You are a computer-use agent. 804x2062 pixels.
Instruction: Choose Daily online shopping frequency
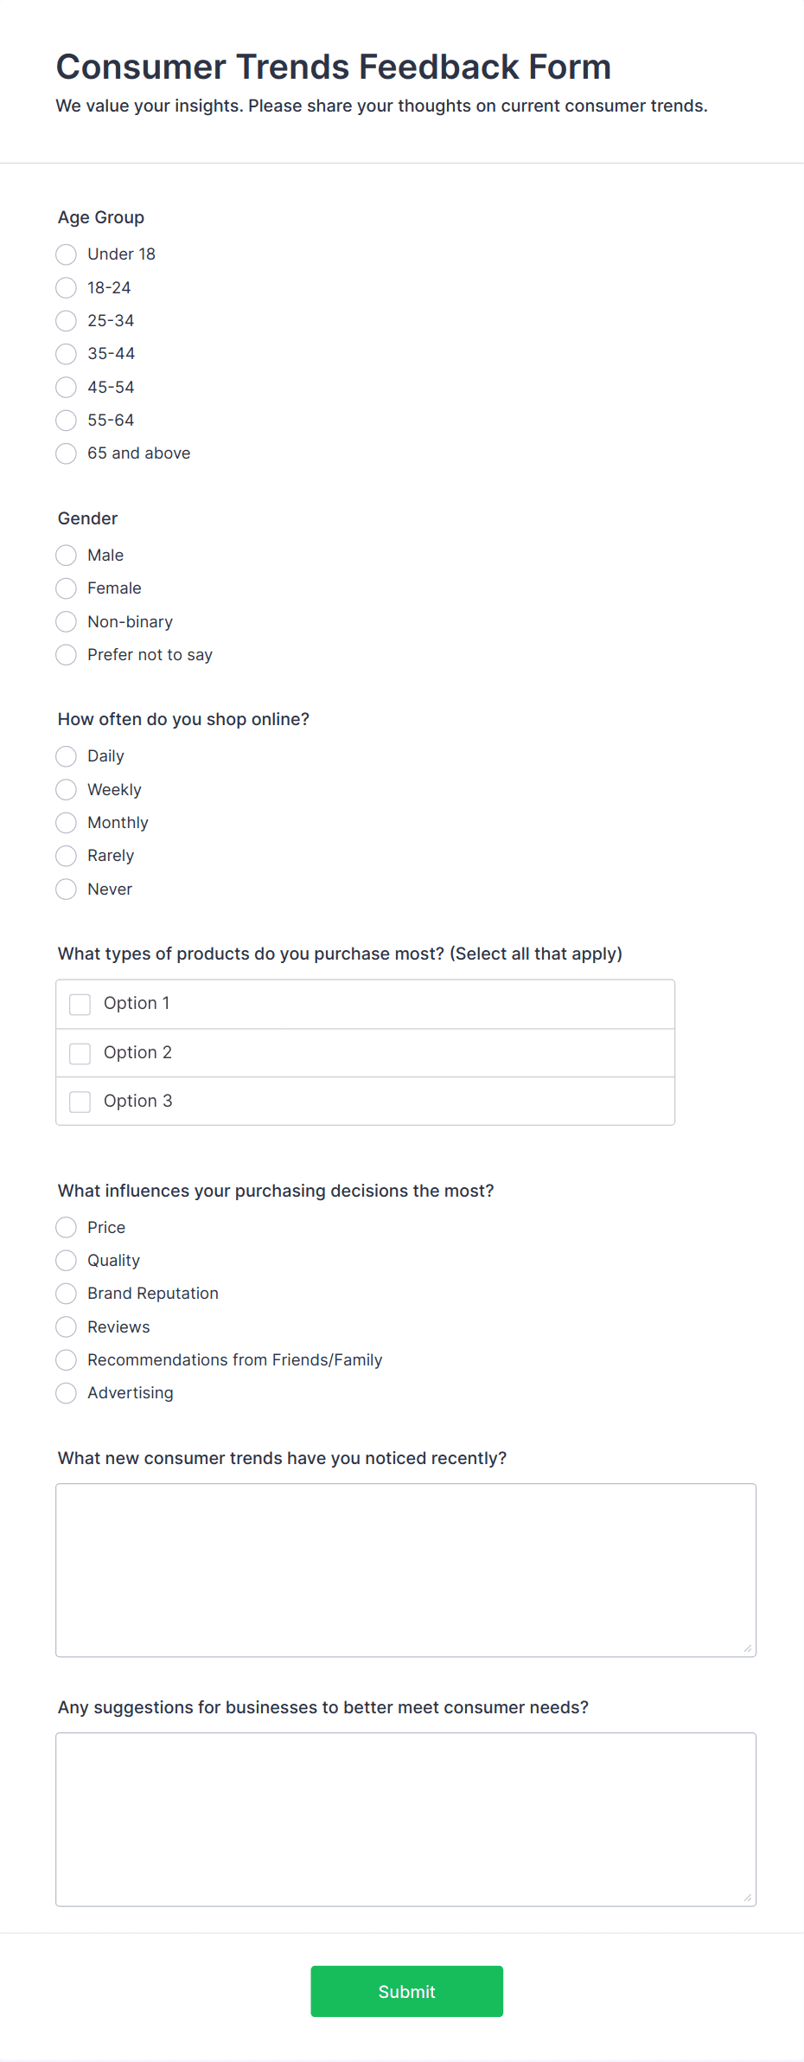[x=67, y=756]
